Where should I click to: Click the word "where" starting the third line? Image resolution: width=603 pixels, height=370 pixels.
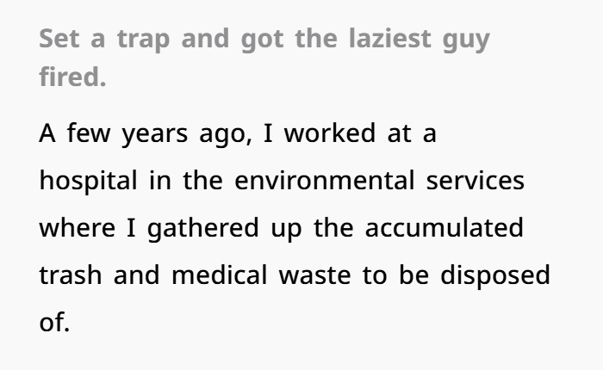(x=78, y=227)
